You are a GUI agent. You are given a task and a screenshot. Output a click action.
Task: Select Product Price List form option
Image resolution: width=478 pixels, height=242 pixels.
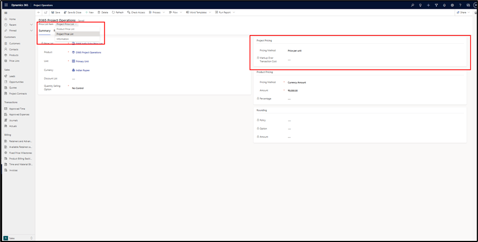pos(66,29)
